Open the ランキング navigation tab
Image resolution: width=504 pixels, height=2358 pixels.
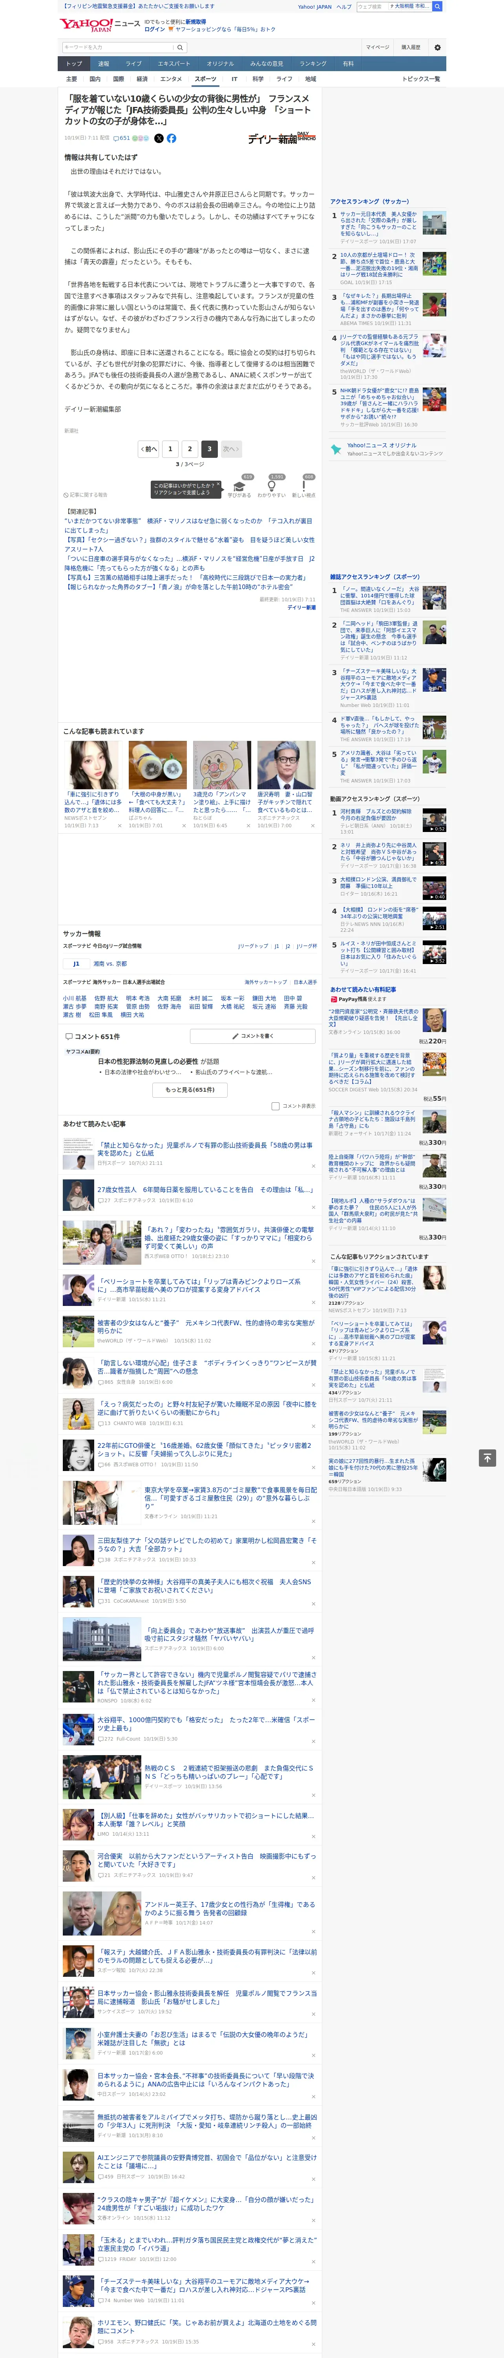[x=313, y=64]
